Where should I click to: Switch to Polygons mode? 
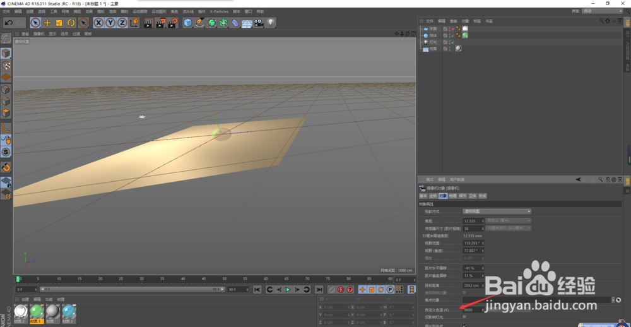pyautogui.click(x=6, y=114)
